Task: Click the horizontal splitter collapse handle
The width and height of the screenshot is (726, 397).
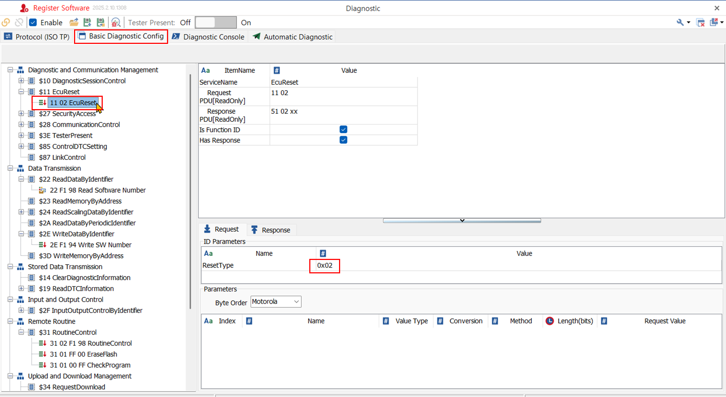Action: pyautogui.click(x=462, y=220)
